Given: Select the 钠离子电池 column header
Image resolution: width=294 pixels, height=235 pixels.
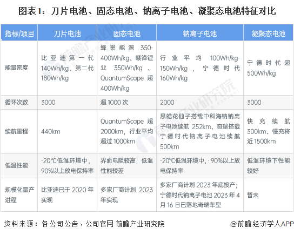Looking at the screenshot, I should point(200,32).
